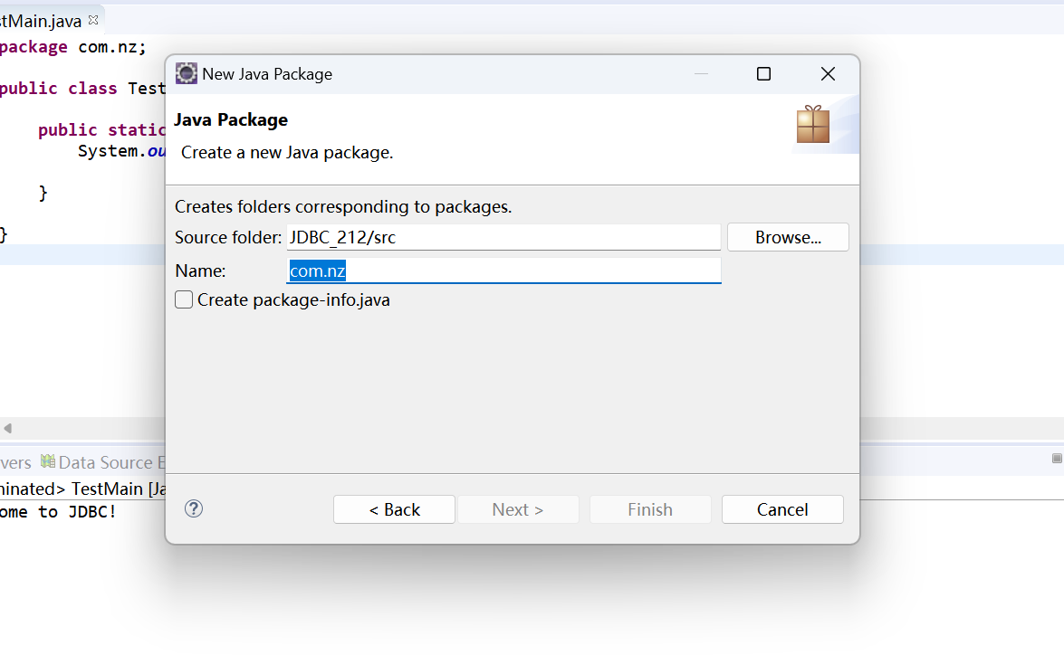Click the Next button
1064x655 pixels.
(518, 509)
